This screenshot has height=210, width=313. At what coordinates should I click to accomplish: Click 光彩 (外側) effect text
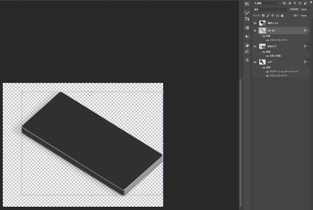[x=275, y=56]
